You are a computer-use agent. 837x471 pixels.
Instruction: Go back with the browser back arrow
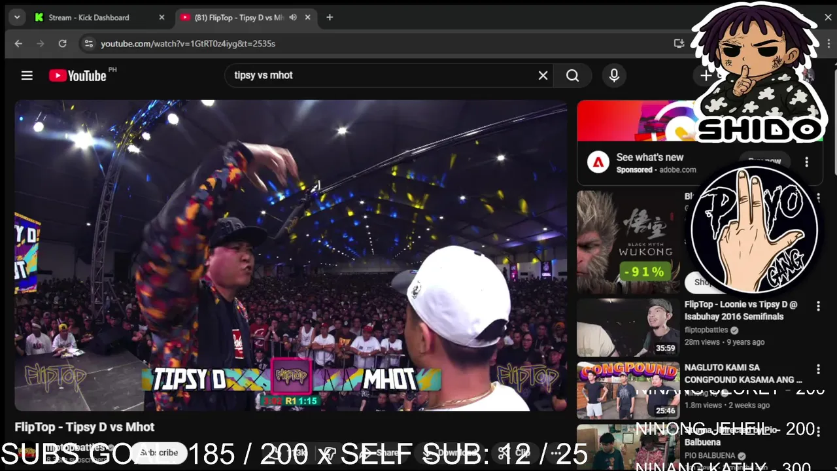(x=18, y=43)
